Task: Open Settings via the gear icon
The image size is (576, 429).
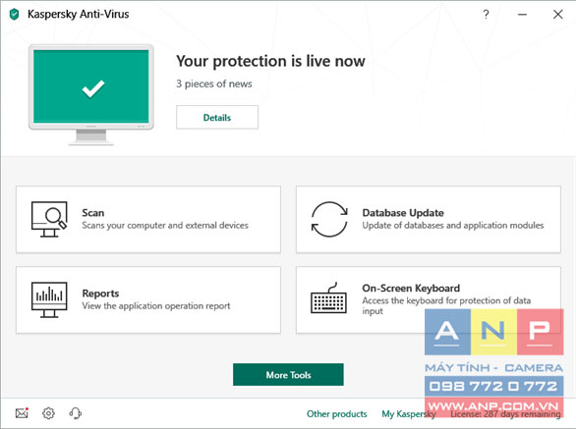Action: [x=48, y=413]
